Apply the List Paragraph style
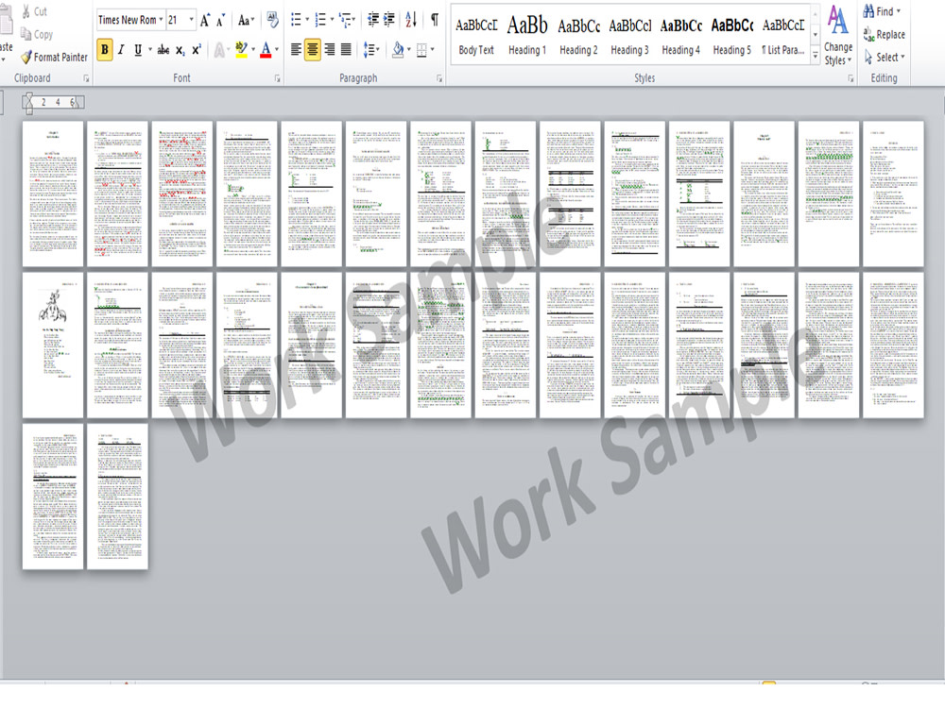 tap(782, 35)
